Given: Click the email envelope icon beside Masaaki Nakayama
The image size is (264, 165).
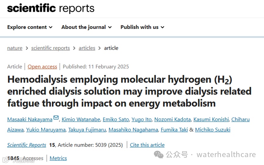Looking at the screenshot, I should tap(56, 118).
